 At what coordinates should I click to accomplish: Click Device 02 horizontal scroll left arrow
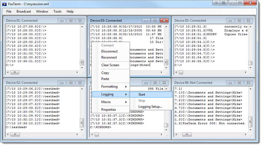(x=8, y=134)
